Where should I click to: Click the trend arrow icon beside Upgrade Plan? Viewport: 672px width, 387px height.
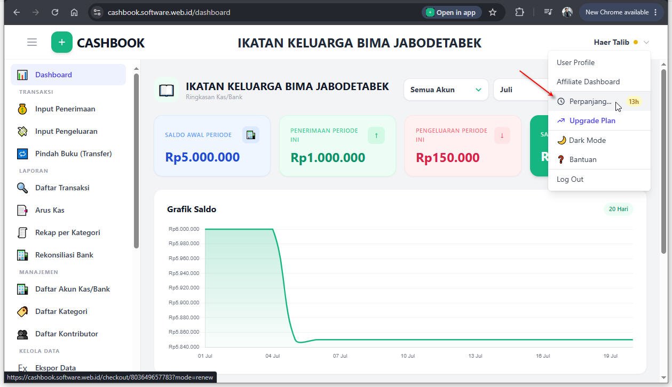[561, 120]
